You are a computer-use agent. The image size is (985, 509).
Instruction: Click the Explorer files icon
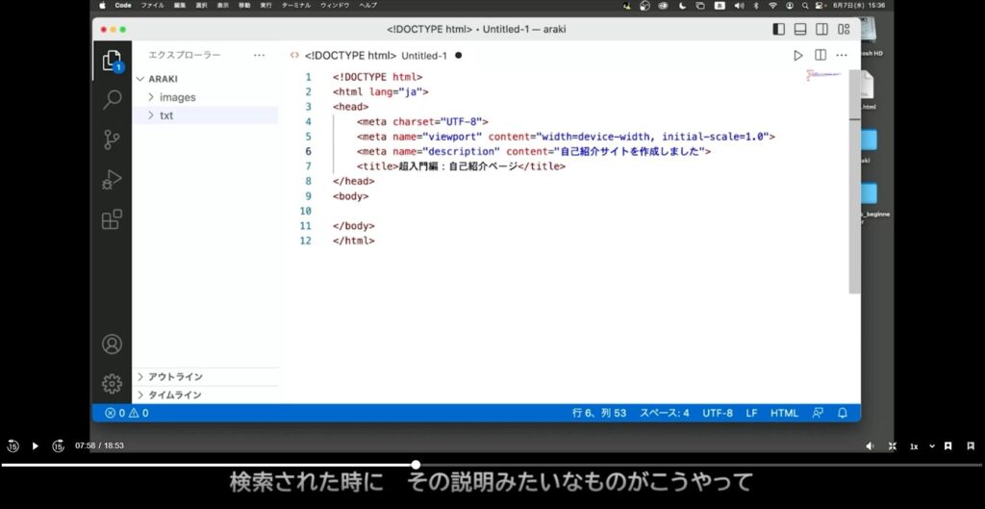[113, 60]
